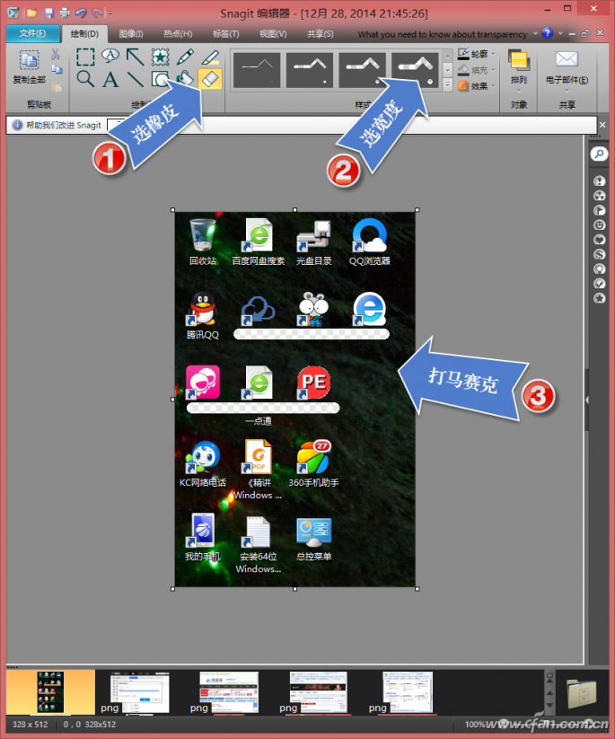Open the checkmark stamp category
The image size is (615, 739).
click(x=599, y=283)
